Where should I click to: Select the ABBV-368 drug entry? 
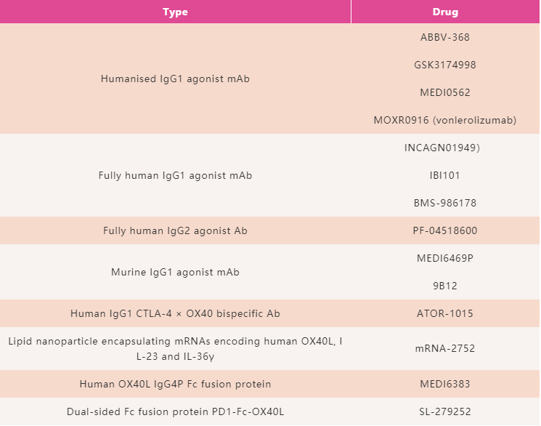[x=445, y=37]
